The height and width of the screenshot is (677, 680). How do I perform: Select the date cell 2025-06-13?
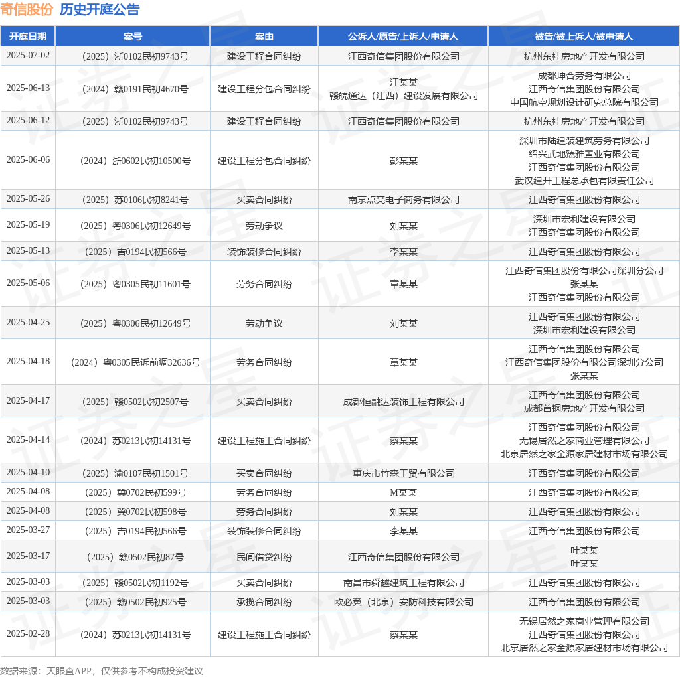pos(28,88)
